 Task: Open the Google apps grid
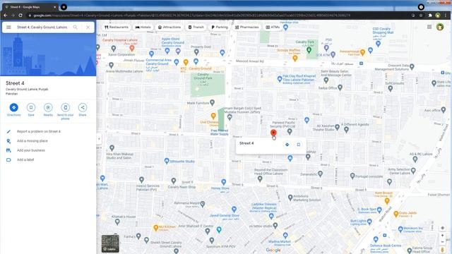pos(429,27)
